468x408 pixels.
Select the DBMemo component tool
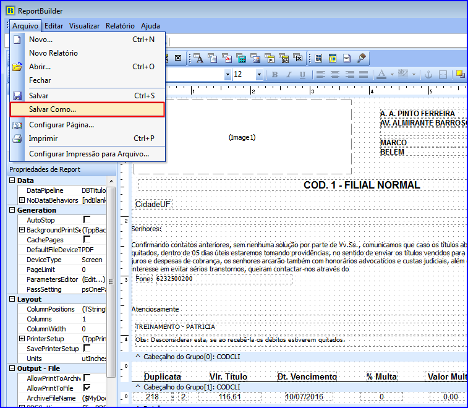(213, 58)
